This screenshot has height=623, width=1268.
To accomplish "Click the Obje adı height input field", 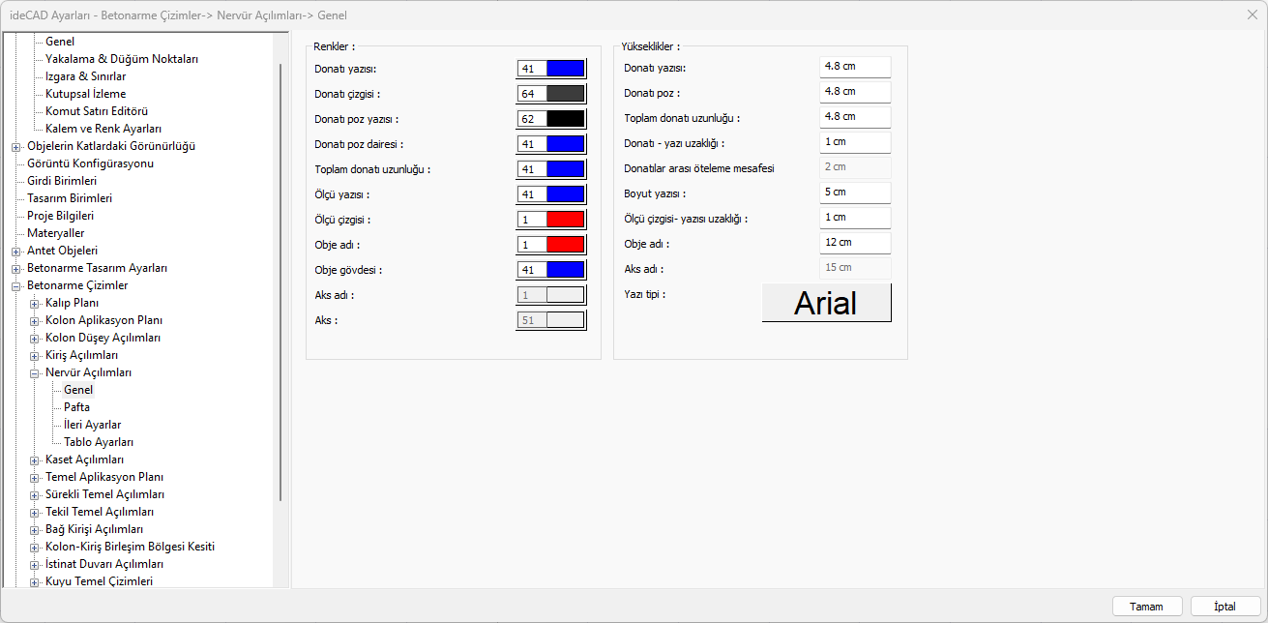I will pos(855,243).
